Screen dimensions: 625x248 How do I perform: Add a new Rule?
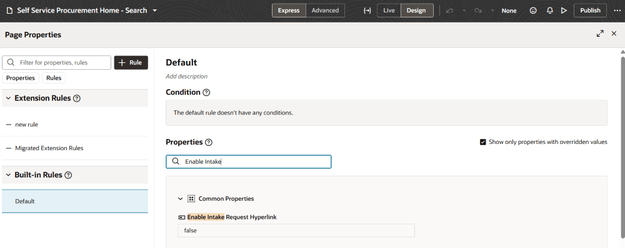tap(131, 63)
